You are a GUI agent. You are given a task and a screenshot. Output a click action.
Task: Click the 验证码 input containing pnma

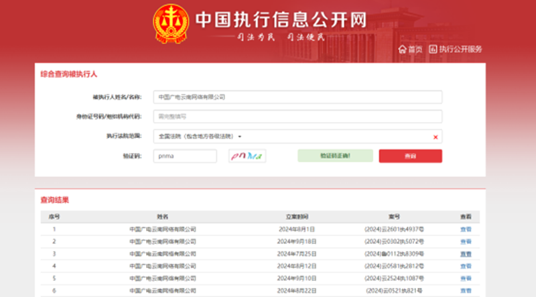[x=185, y=156]
